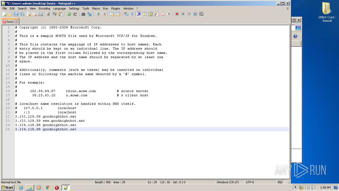Image resolution: width=339 pixels, height=191 pixels.
Task: Cut selection with the scissors icon
Action: (x=49, y=14)
